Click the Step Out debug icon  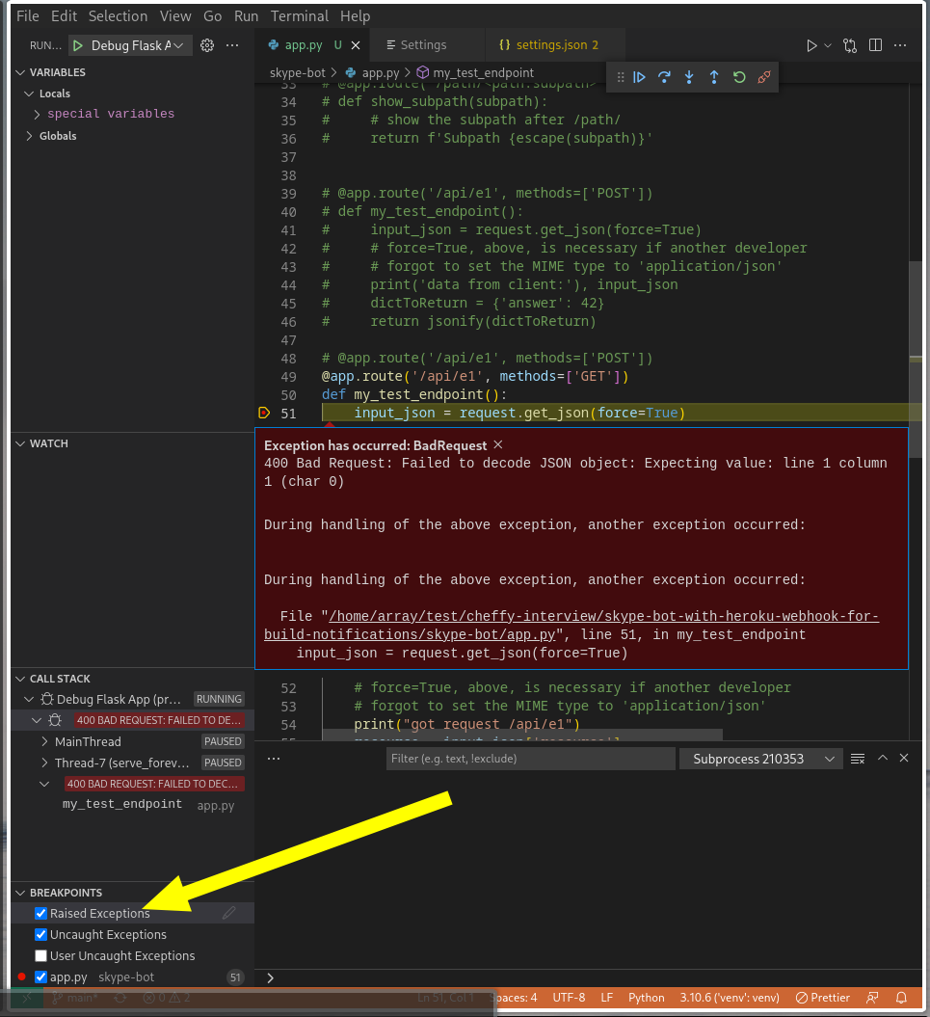[x=713, y=77]
